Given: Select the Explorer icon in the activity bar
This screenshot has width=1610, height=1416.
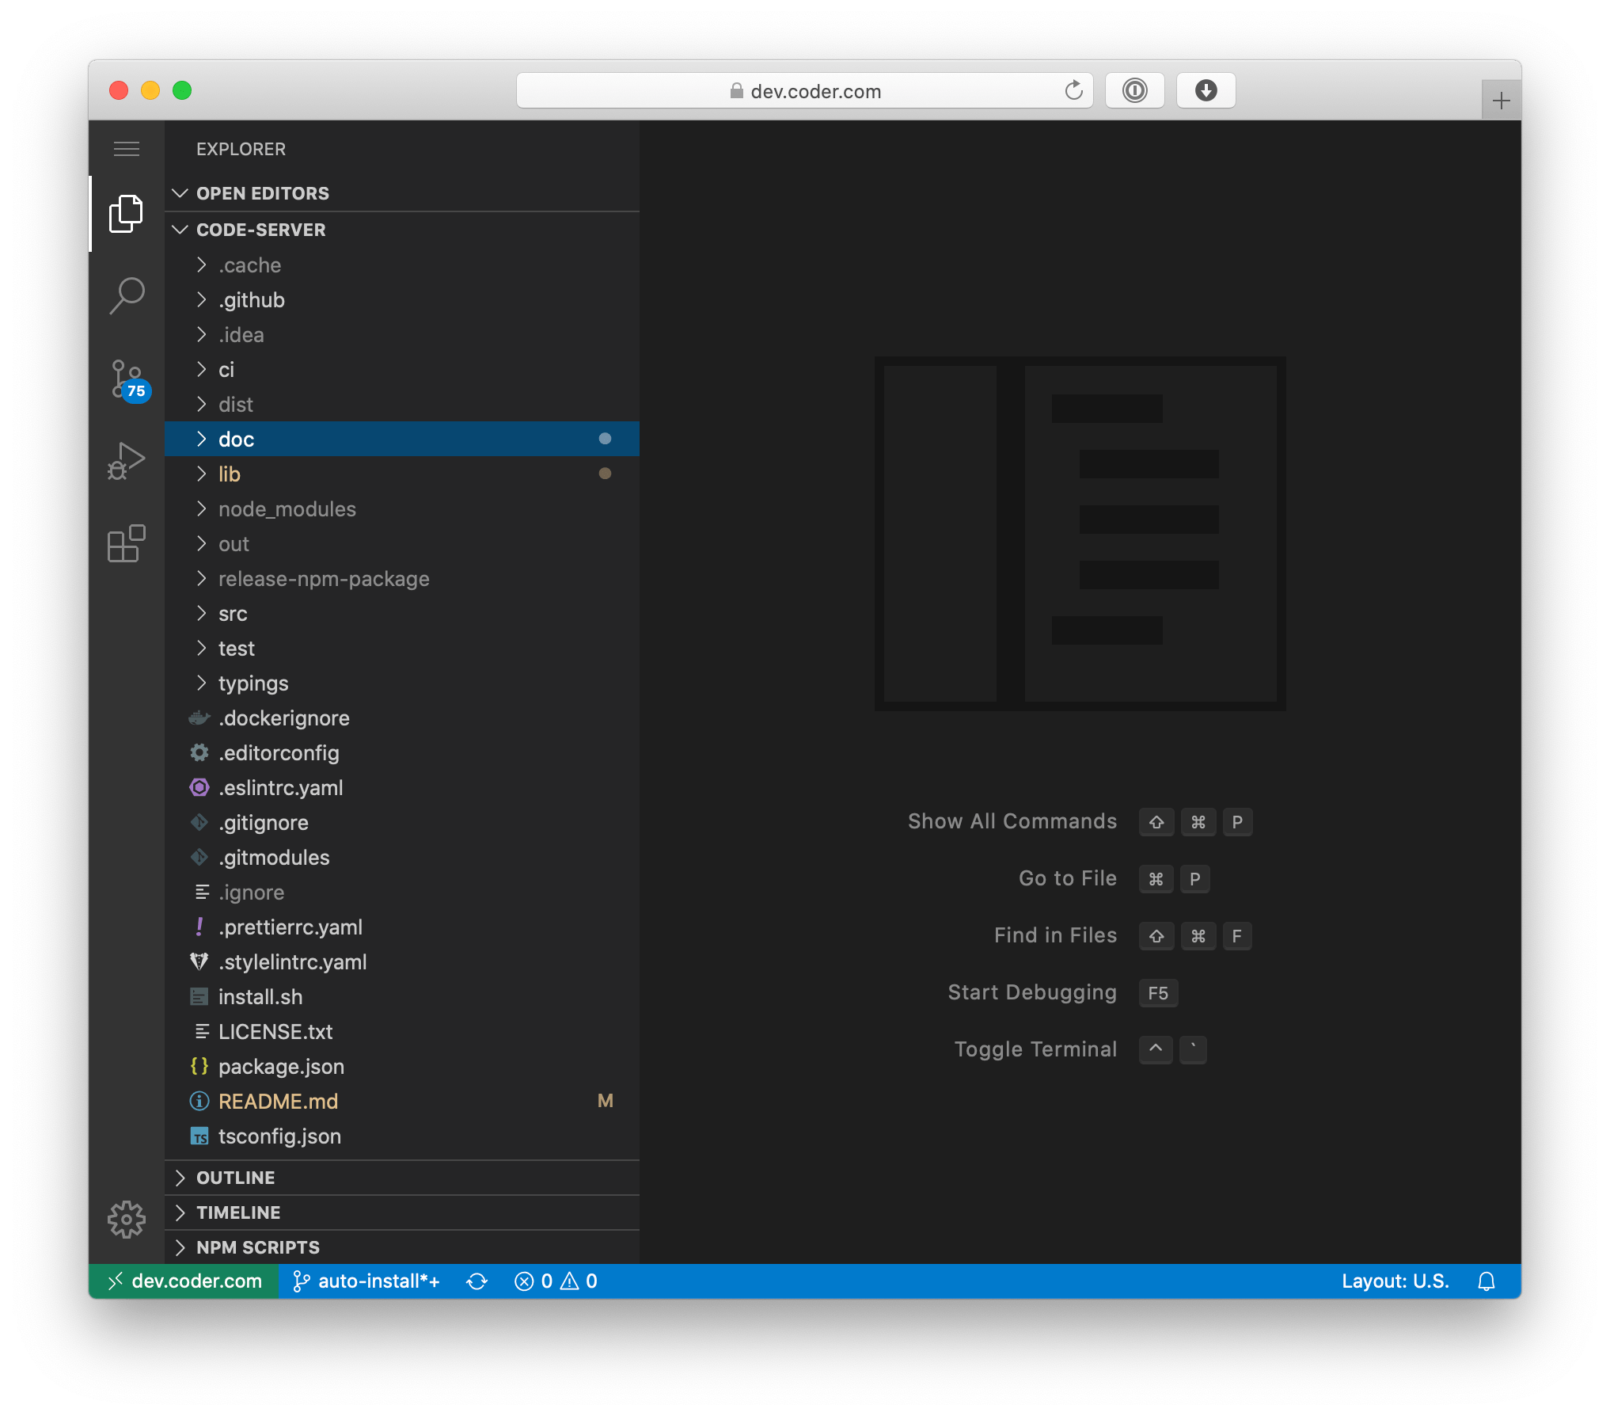Looking at the screenshot, I should click(x=127, y=212).
